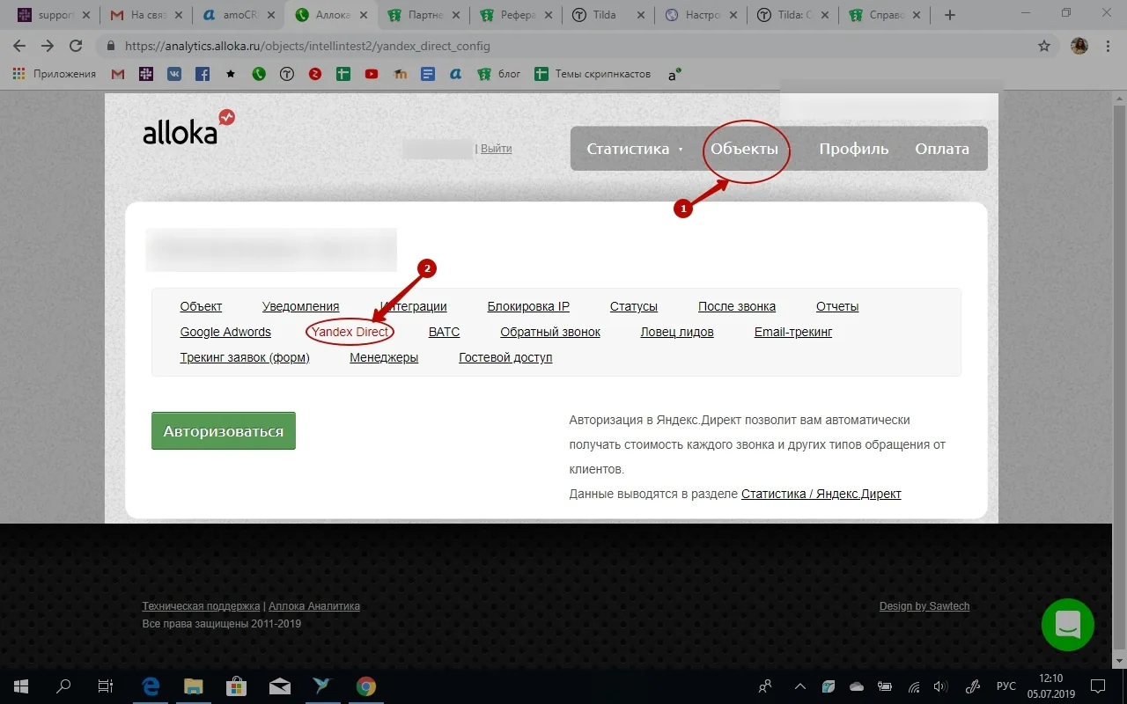Open the Гостевой доступ link
The image size is (1127, 704).
coord(505,357)
